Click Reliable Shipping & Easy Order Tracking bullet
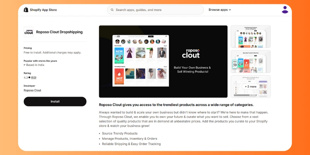310x155 pixels. click(131, 144)
